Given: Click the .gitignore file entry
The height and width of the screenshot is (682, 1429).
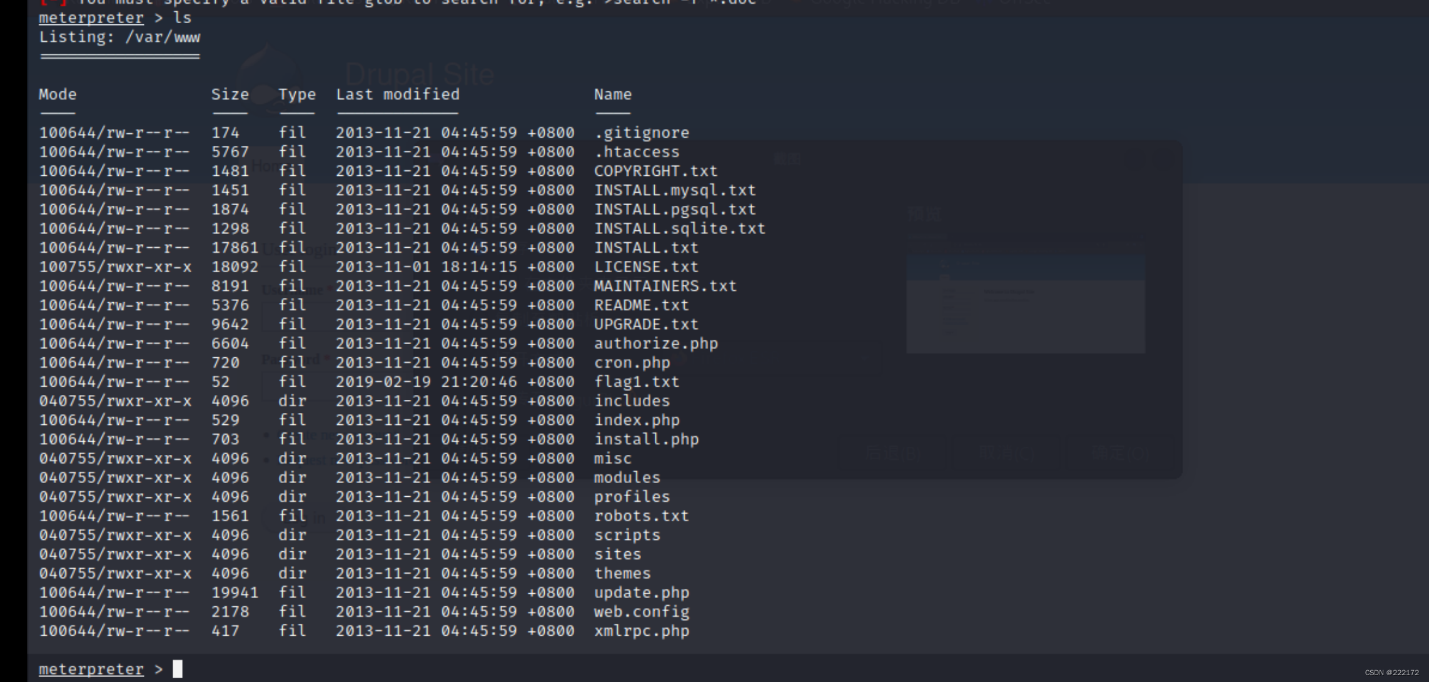Looking at the screenshot, I should 641,133.
